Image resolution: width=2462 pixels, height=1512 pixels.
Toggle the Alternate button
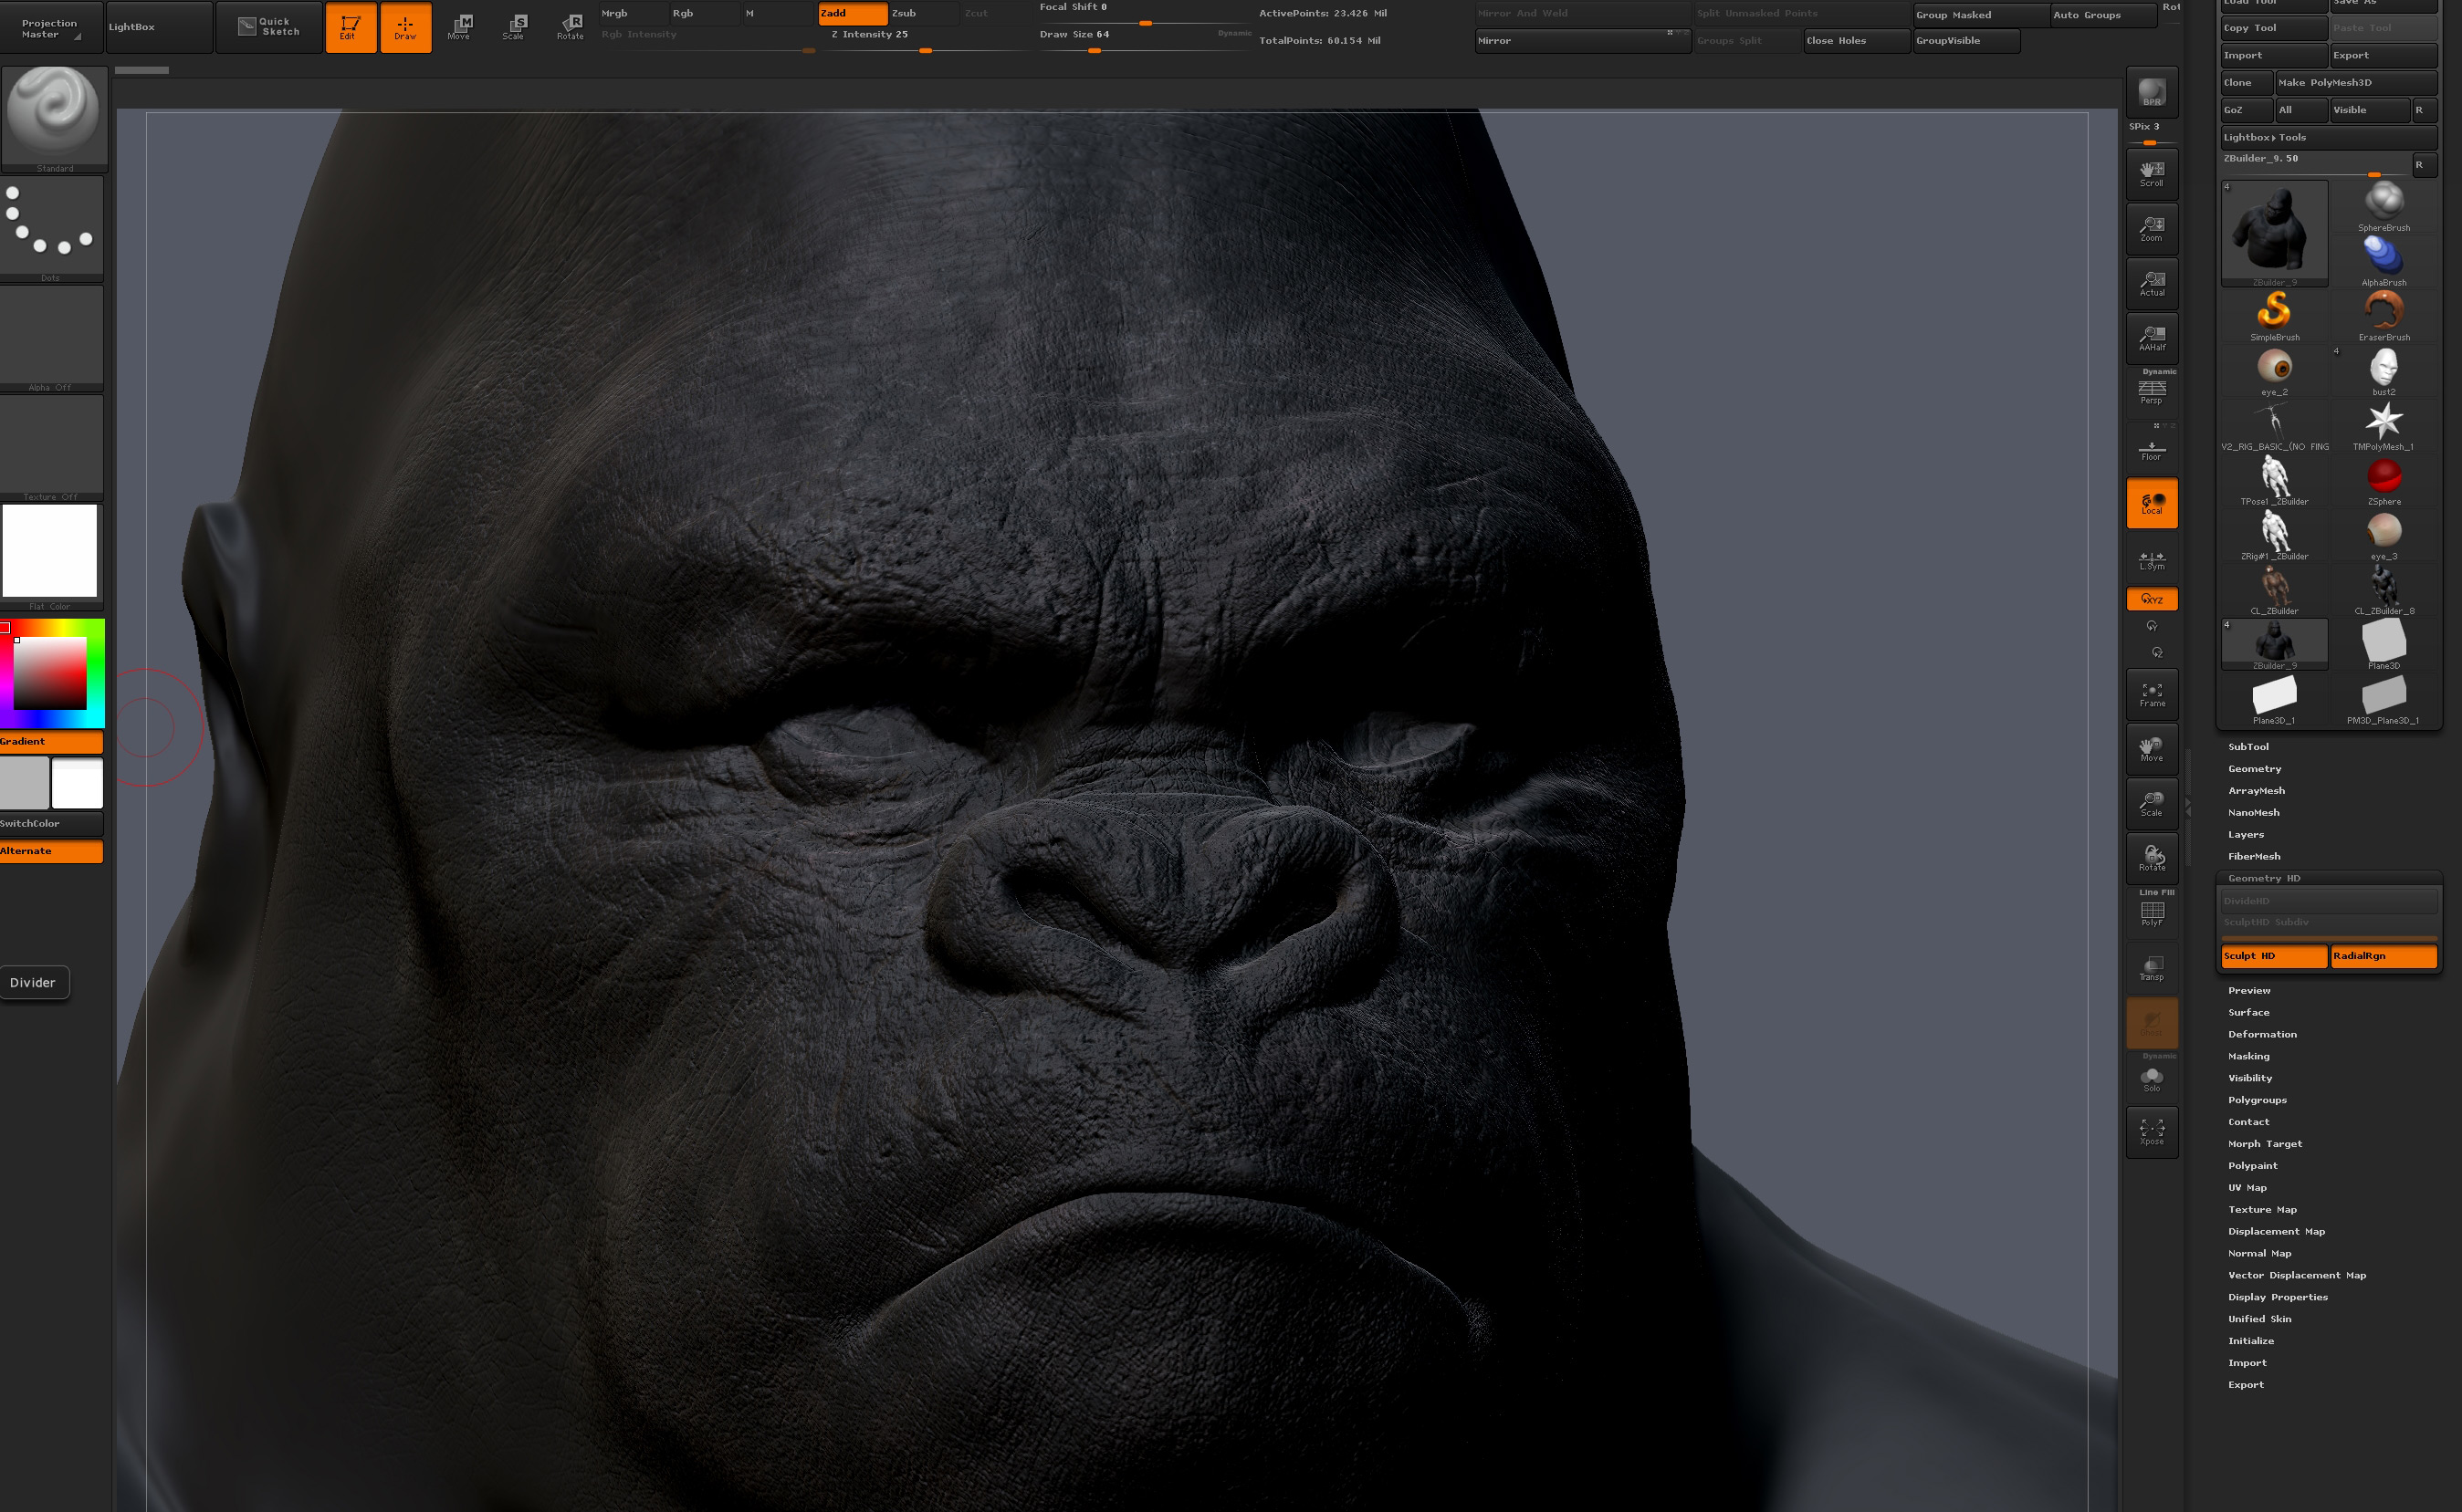point(51,851)
